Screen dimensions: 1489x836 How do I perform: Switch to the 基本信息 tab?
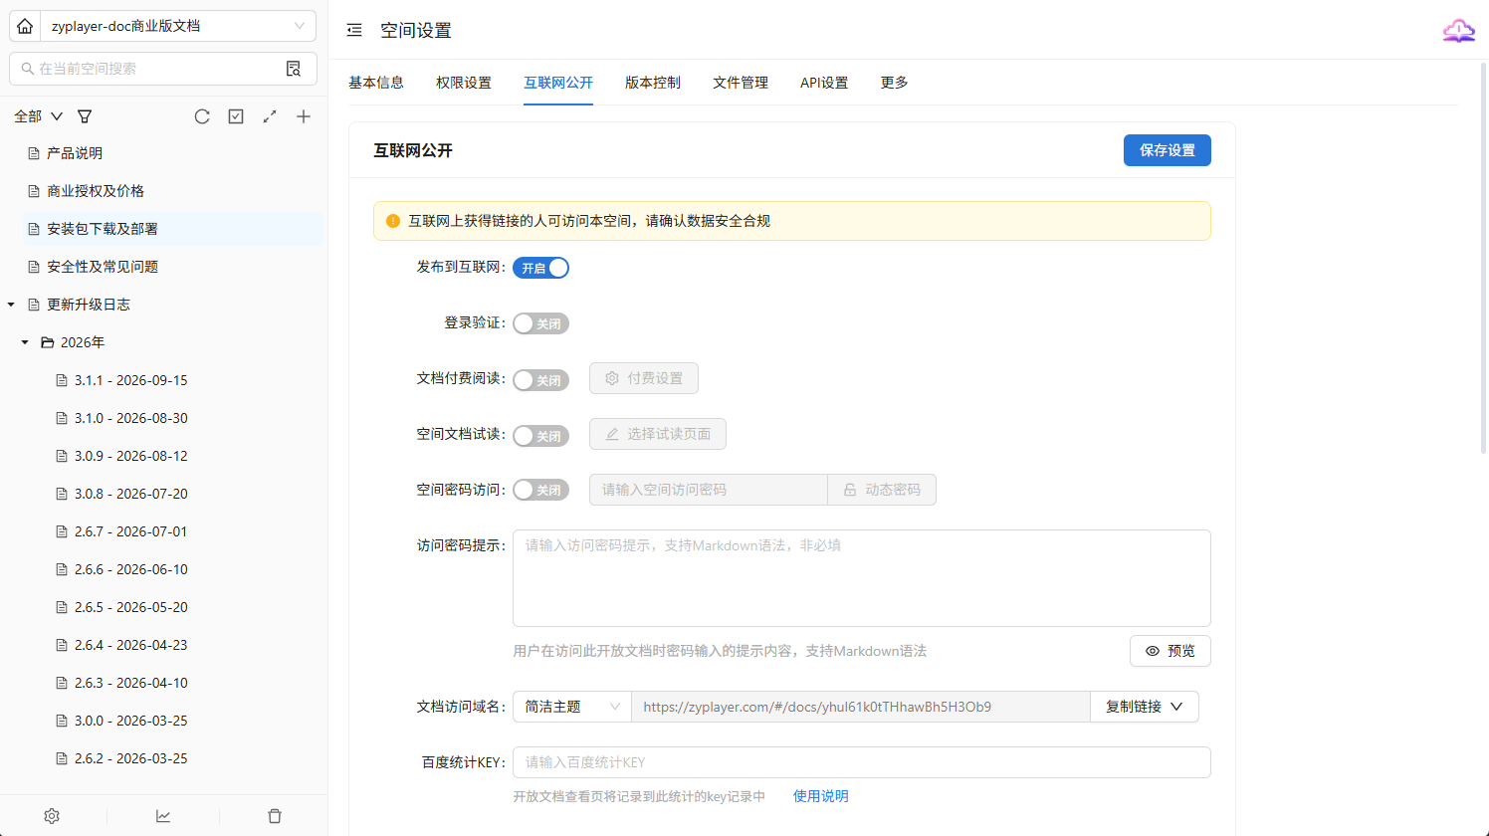point(376,83)
